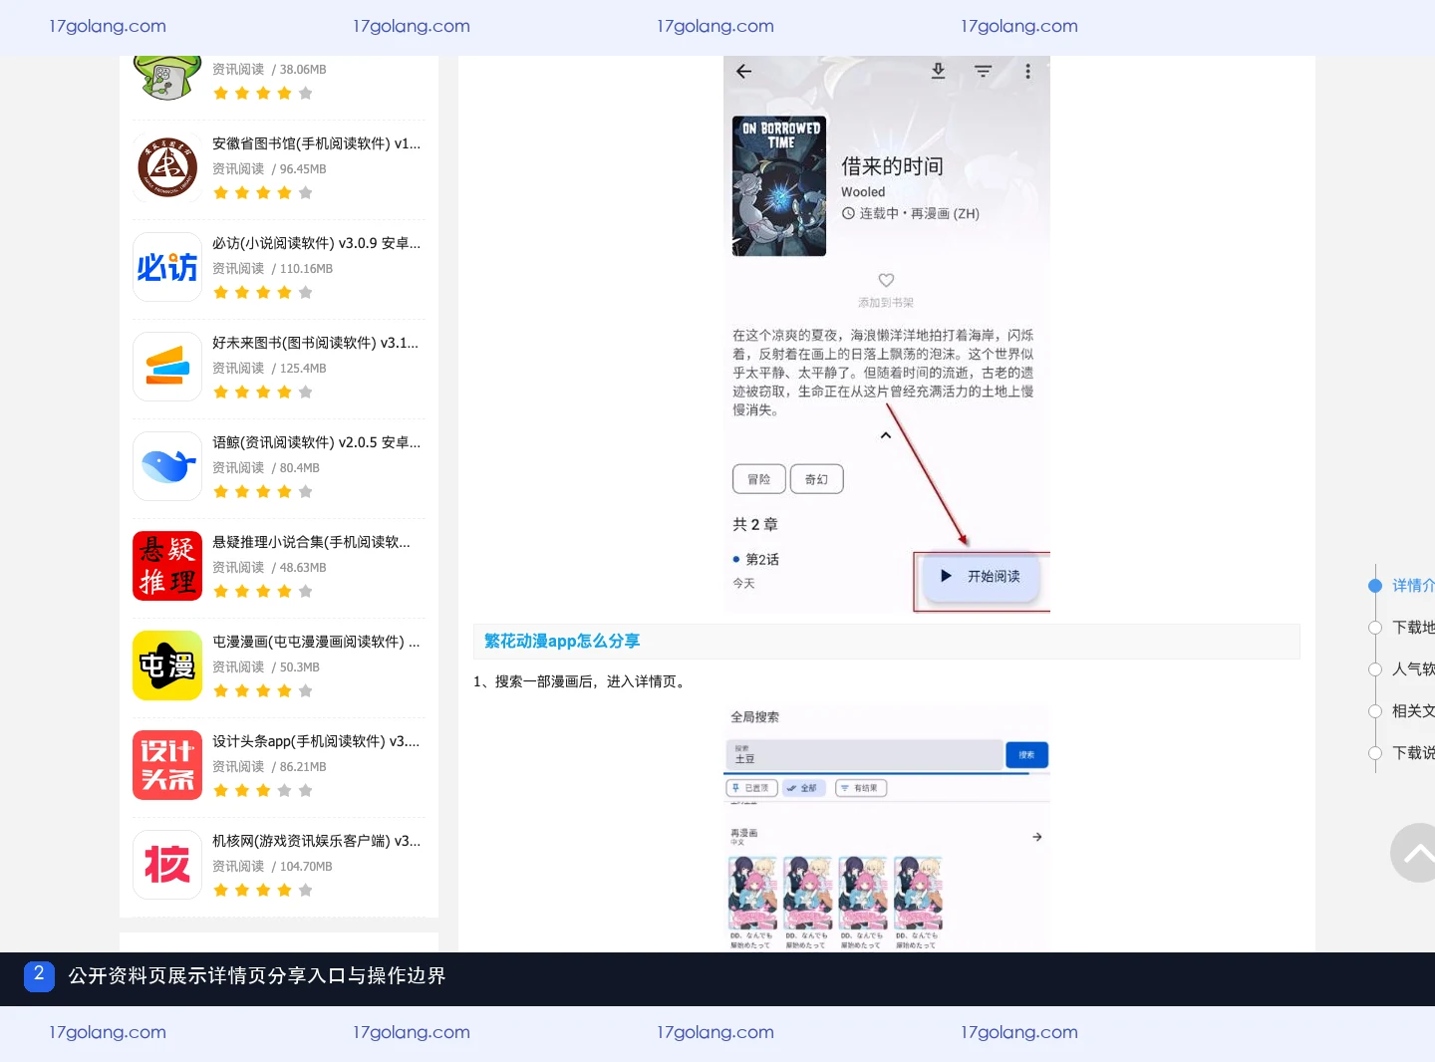This screenshot has height=1062, width=1435.
Task: Open the 第2话 chapter entry
Action: coord(762,560)
